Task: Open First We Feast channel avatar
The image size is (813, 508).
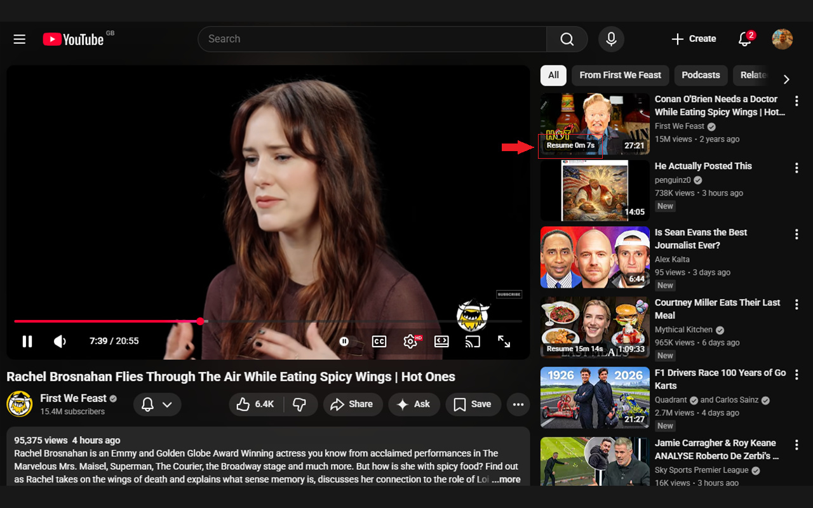Action: coord(20,404)
